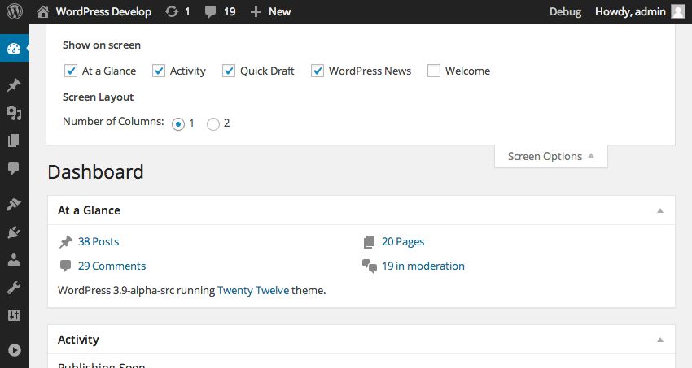Open the updates refresh icon

pos(171,12)
